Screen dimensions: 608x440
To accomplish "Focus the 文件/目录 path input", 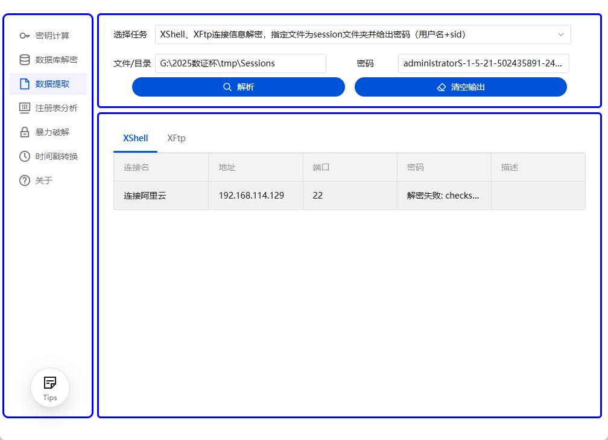I will pyautogui.click(x=241, y=63).
